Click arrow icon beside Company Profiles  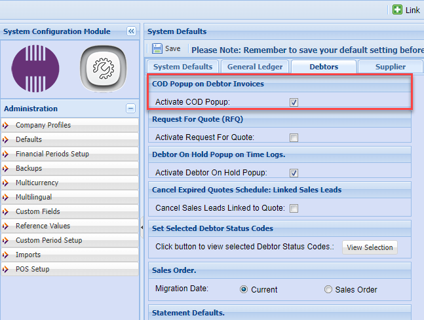click(6, 125)
